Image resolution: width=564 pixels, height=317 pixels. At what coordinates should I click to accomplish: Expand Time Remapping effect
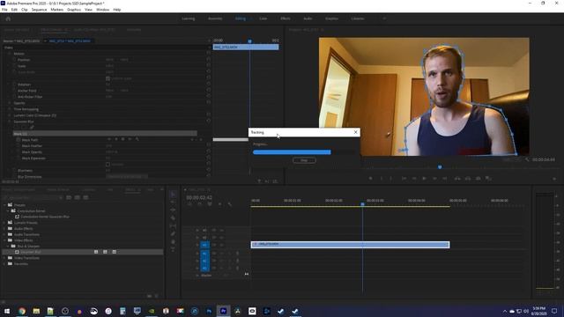[x=10, y=109]
